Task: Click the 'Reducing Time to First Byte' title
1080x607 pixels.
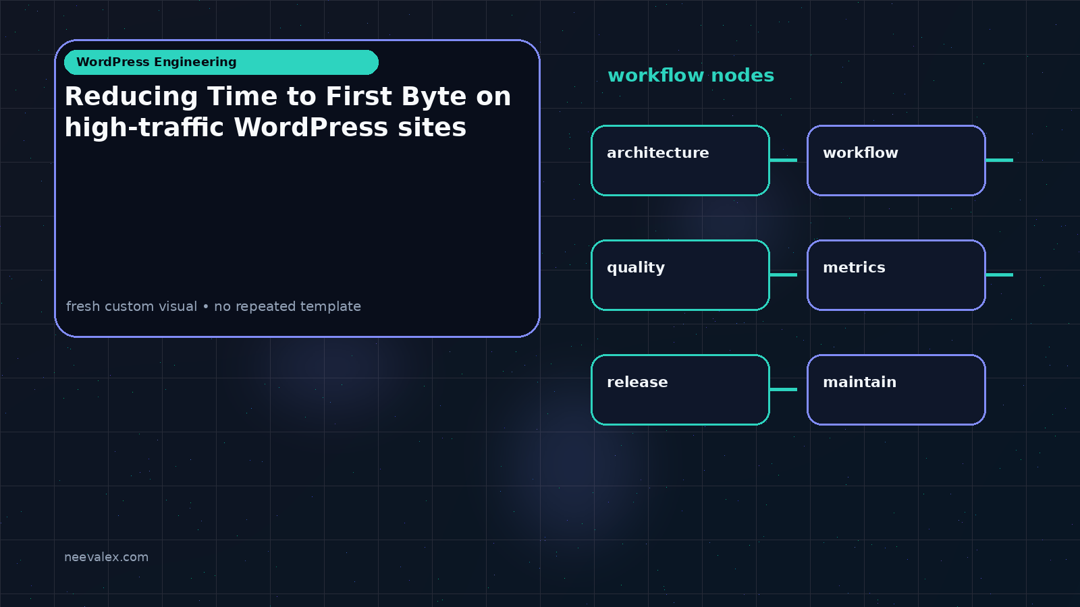Action: [288, 112]
